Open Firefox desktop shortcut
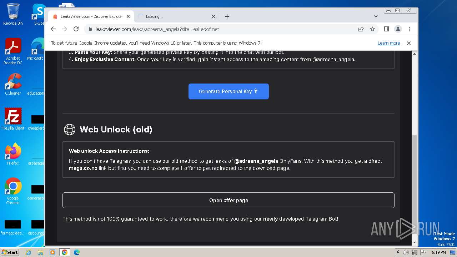457x257 pixels. [x=13, y=154]
